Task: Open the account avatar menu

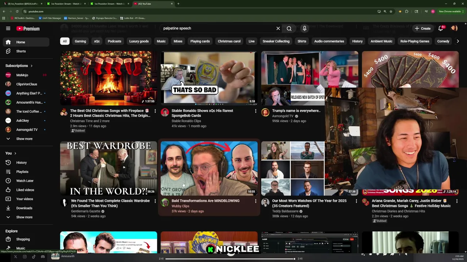Action: (x=454, y=28)
